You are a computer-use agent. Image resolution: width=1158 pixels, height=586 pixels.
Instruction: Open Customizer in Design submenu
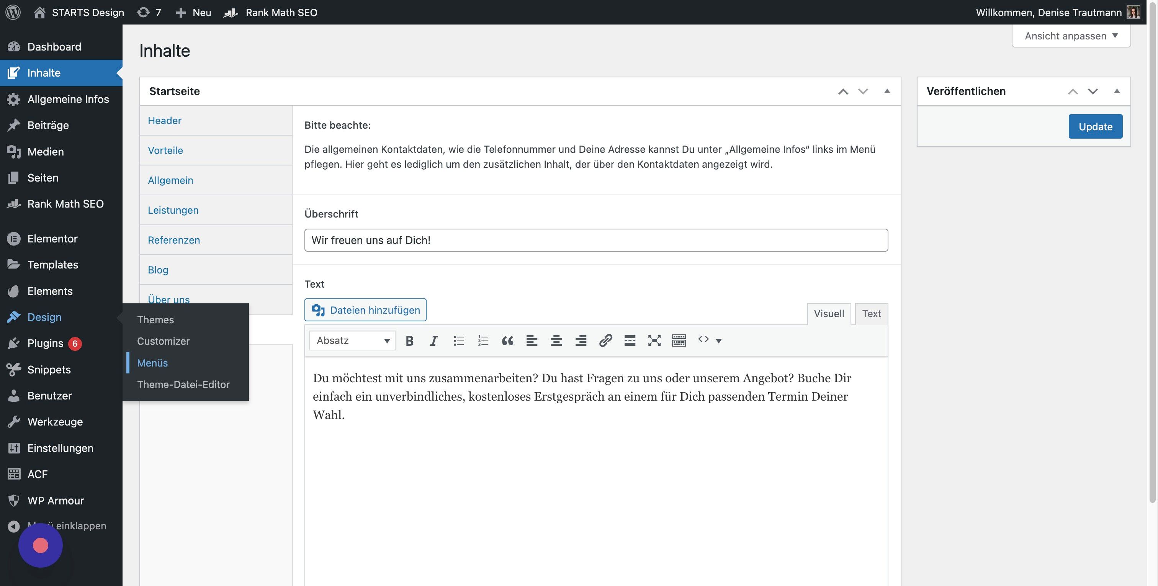(x=185, y=341)
